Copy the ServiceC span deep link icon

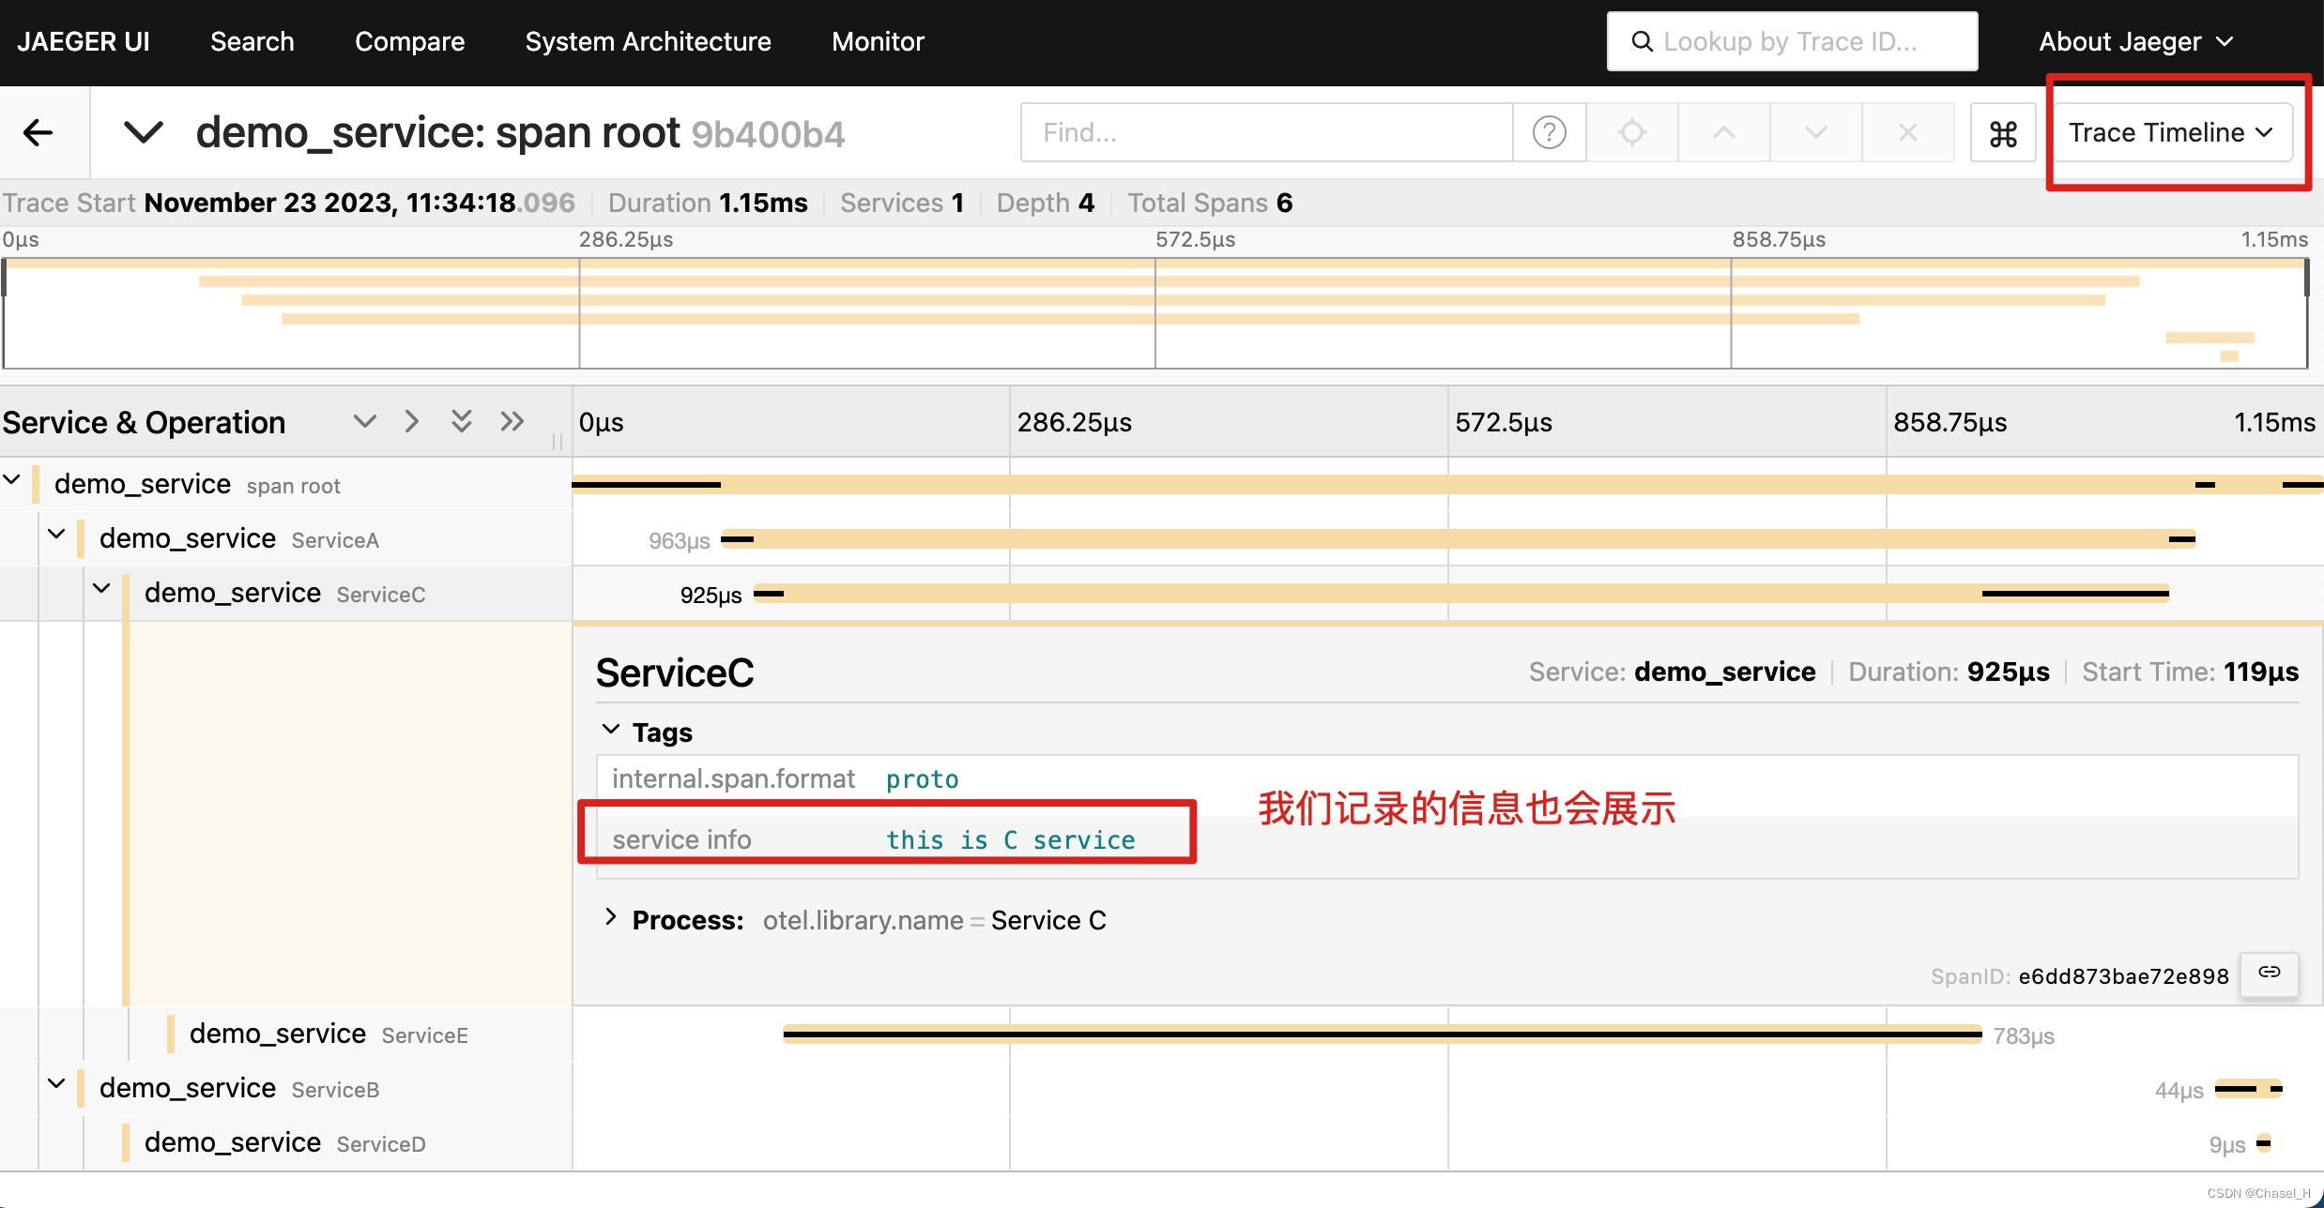[x=2269, y=974]
